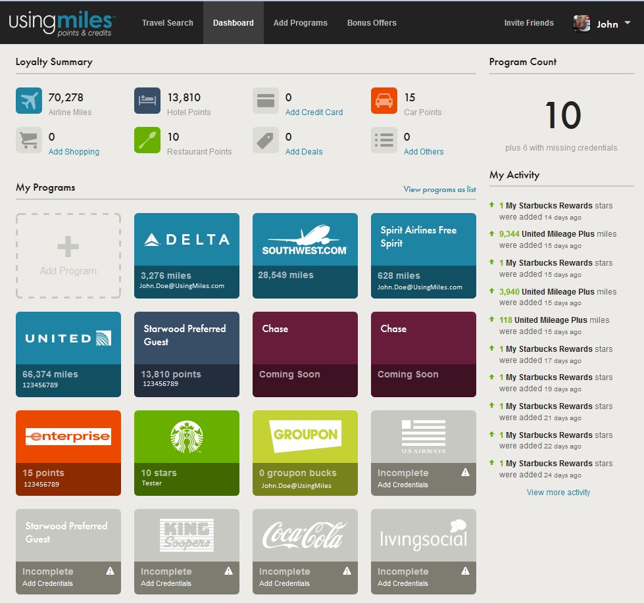The image size is (644, 603).
Task: Click warning icon on gray Starwood tile
Action: pos(110,571)
